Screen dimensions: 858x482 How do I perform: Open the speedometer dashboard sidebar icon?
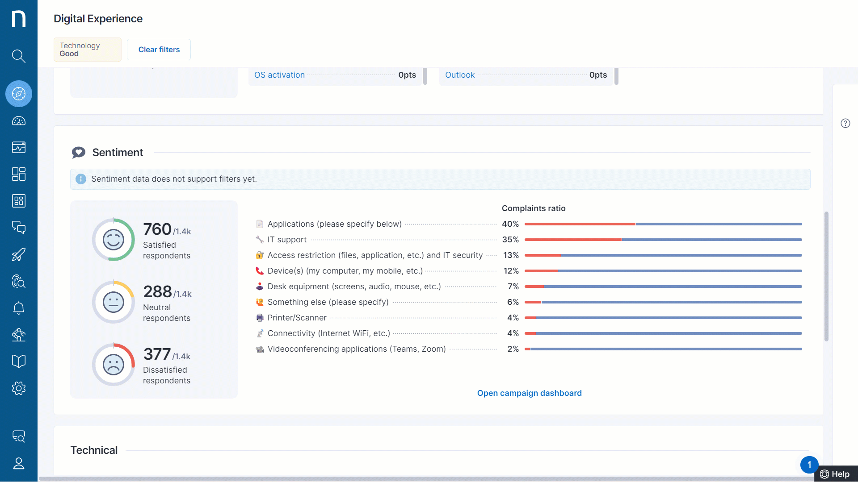(x=18, y=121)
